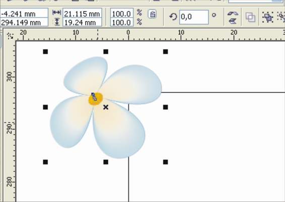Click the object height arrows icon
This screenshot has height=202, width=285.
[57, 22]
